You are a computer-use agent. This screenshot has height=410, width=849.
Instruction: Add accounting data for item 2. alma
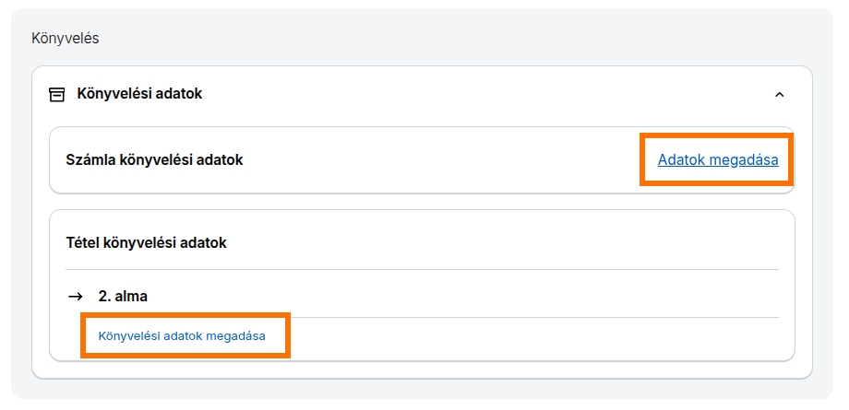point(182,336)
